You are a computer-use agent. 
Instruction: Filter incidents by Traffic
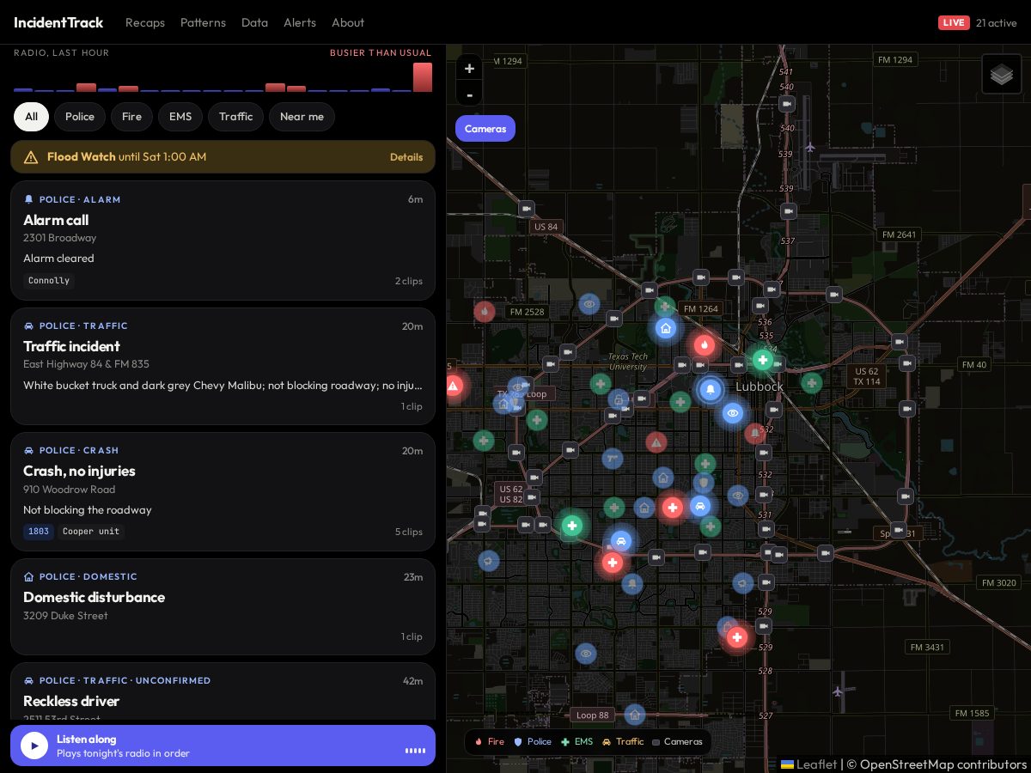tap(235, 117)
